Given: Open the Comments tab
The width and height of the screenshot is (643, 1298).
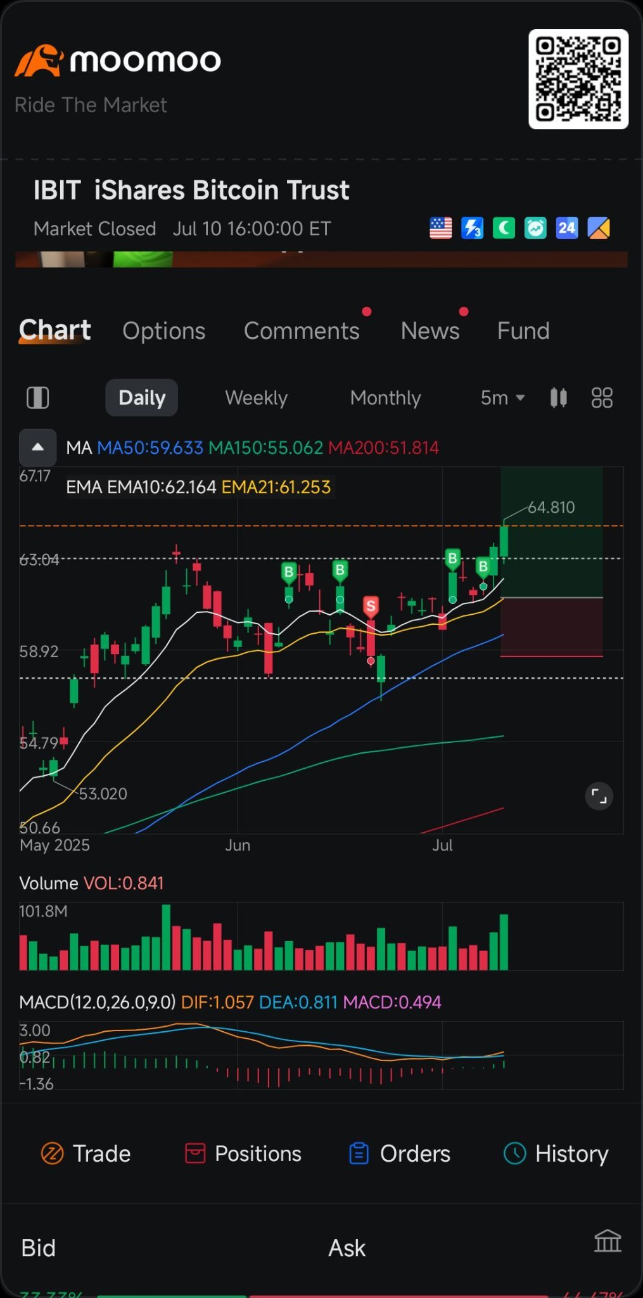Looking at the screenshot, I should pos(302,331).
